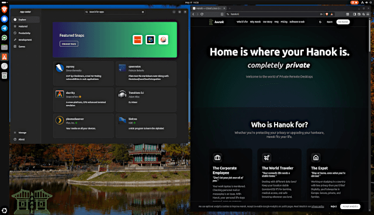Open Development category in App Center

tap(26, 40)
